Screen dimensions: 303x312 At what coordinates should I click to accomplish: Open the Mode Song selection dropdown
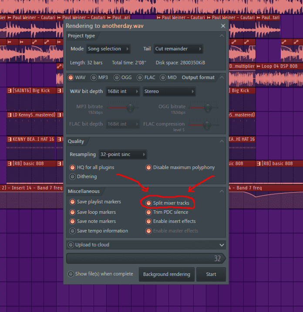pos(108,49)
